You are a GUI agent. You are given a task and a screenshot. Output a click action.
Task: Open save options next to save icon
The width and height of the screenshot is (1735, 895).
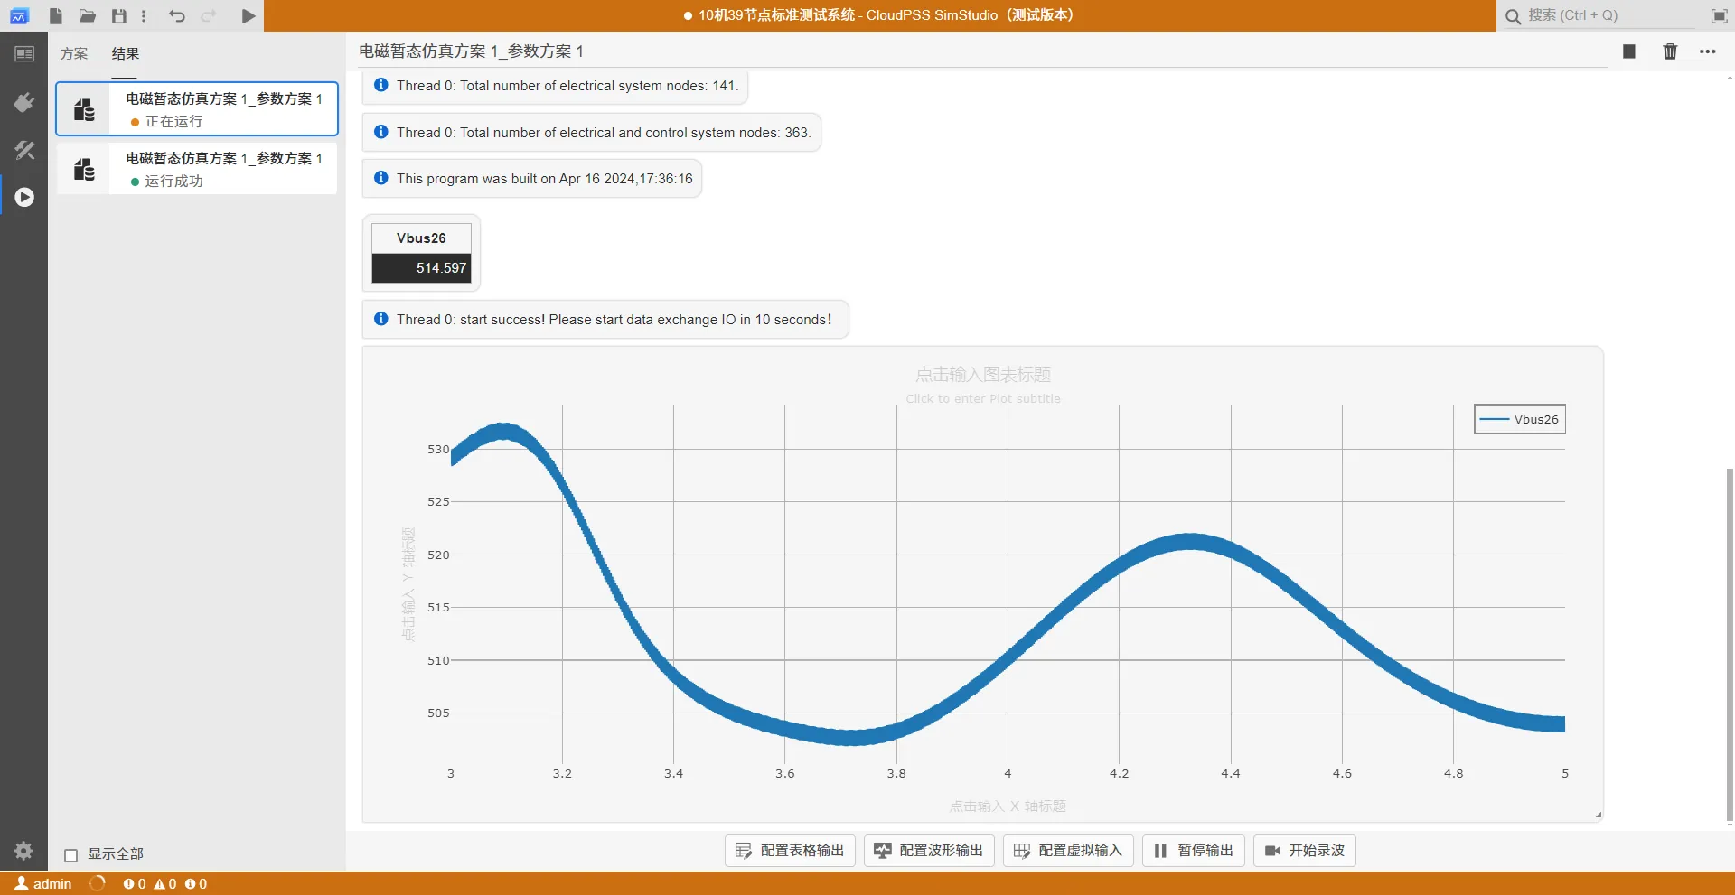click(x=144, y=15)
